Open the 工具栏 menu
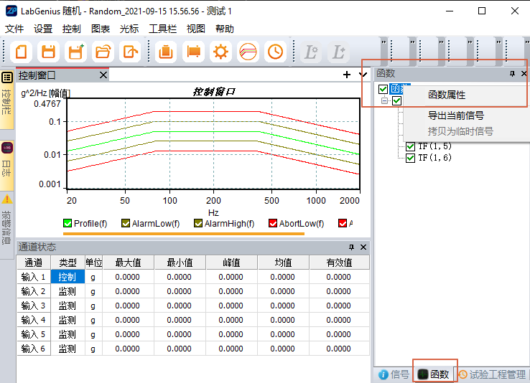This screenshot has width=530, height=383. [162, 29]
